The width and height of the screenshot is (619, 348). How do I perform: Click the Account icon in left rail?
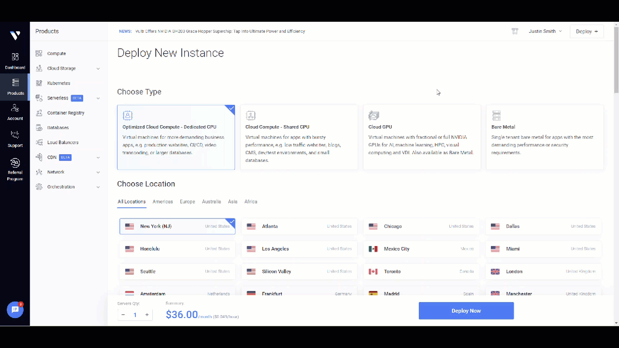[x=15, y=112]
